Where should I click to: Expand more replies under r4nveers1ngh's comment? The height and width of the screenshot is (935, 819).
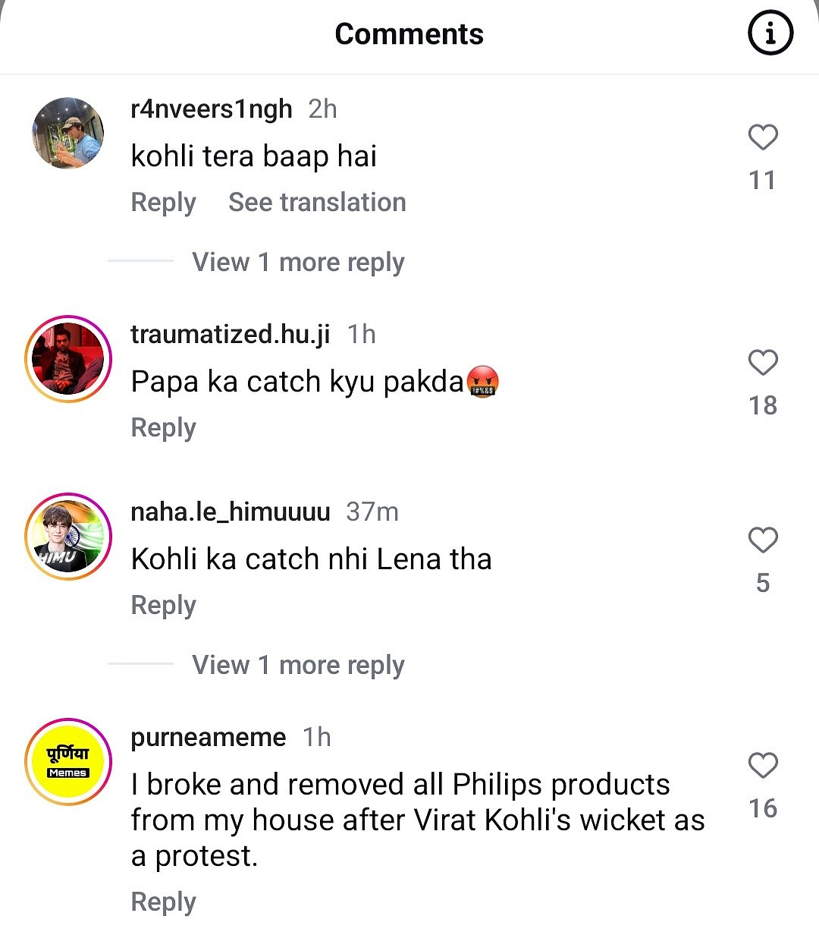pos(298,263)
